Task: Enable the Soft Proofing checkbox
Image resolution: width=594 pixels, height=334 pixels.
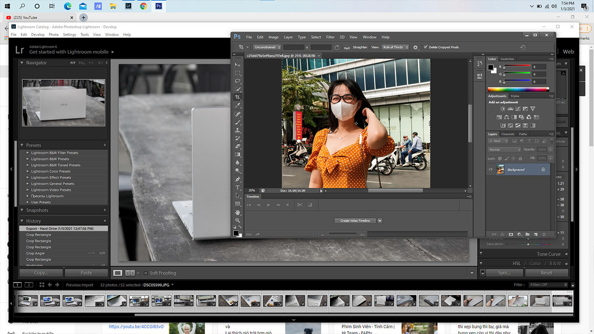Action: pos(146,273)
